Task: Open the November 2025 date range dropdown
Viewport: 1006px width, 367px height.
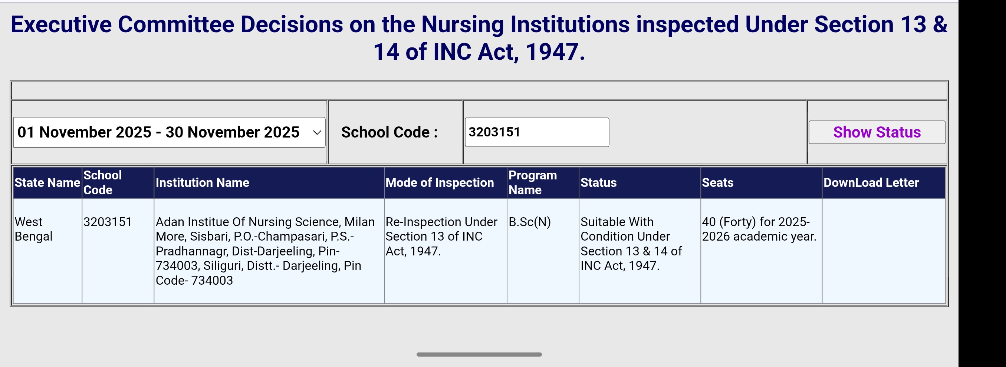Action: tap(169, 132)
